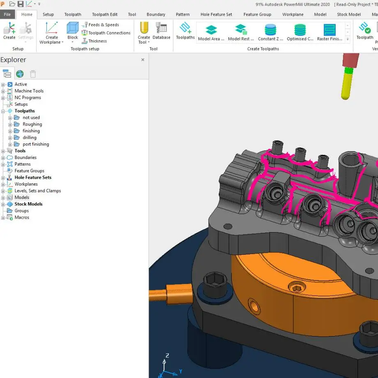The height and width of the screenshot is (378, 378).
Task: Click the globe icon in Explorer
Action: (20, 74)
